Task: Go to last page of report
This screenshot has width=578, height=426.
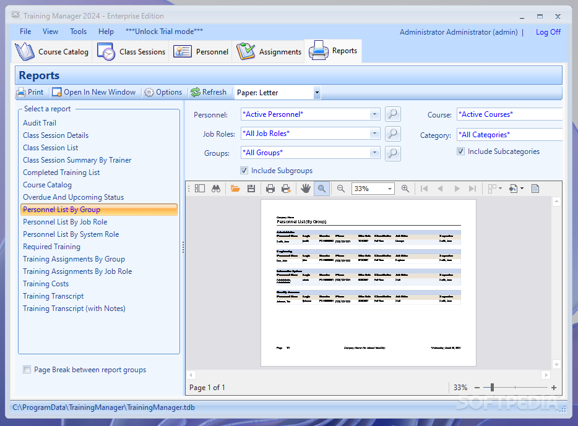Action: [472, 189]
